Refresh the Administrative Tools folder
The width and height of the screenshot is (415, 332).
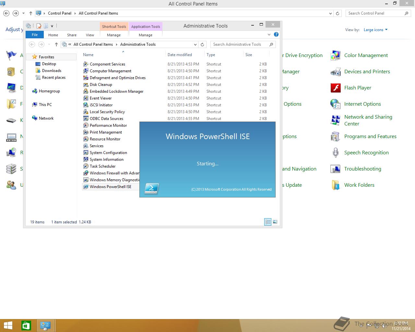tap(202, 44)
